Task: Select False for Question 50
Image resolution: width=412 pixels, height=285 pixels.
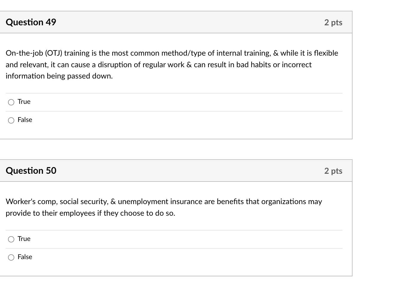Action: [x=11, y=257]
